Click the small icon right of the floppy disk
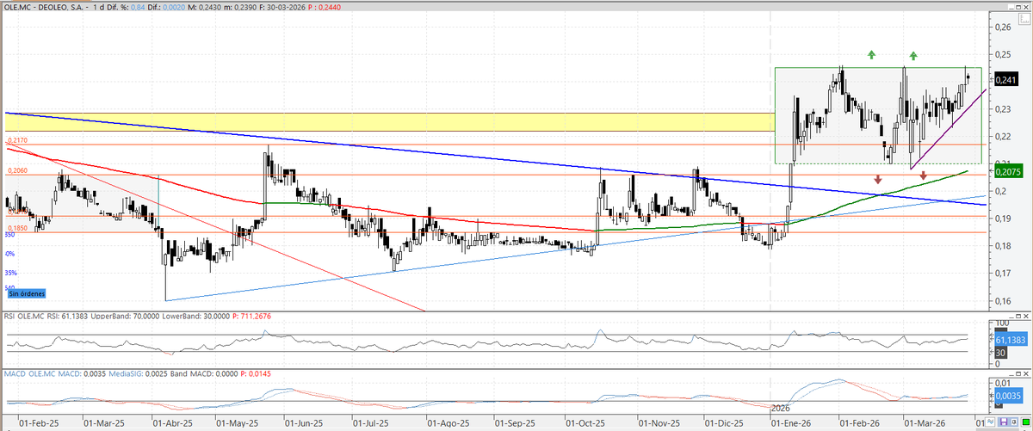 coord(1013,422)
